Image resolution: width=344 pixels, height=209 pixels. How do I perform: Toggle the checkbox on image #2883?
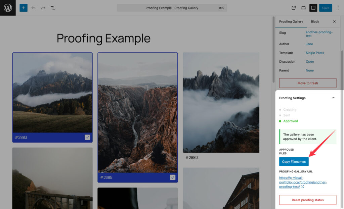click(87, 137)
